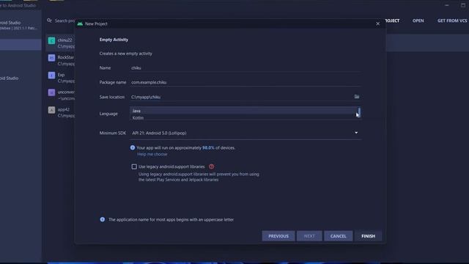Close the New Project dialog
The image size is (469, 264).
pyautogui.click(x=378, y=23)
